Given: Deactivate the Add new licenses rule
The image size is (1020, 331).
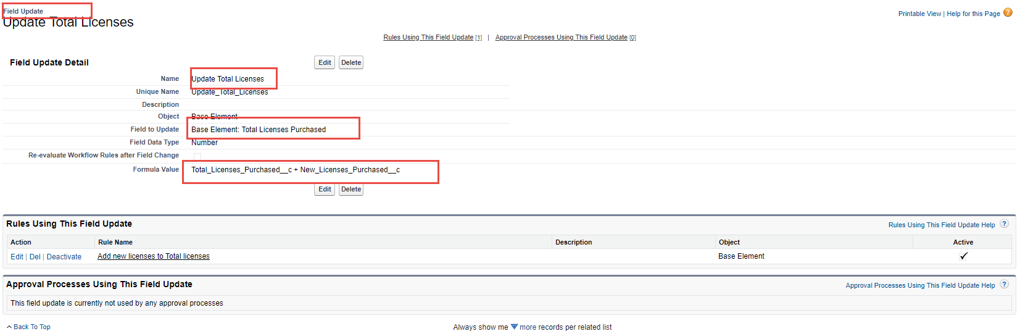Looking at the screenshot, I should (64, 257).
